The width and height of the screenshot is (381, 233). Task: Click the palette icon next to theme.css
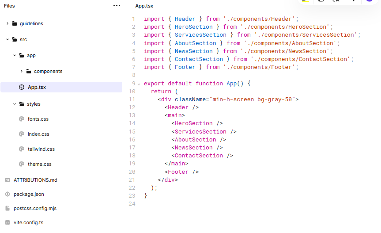21,164
